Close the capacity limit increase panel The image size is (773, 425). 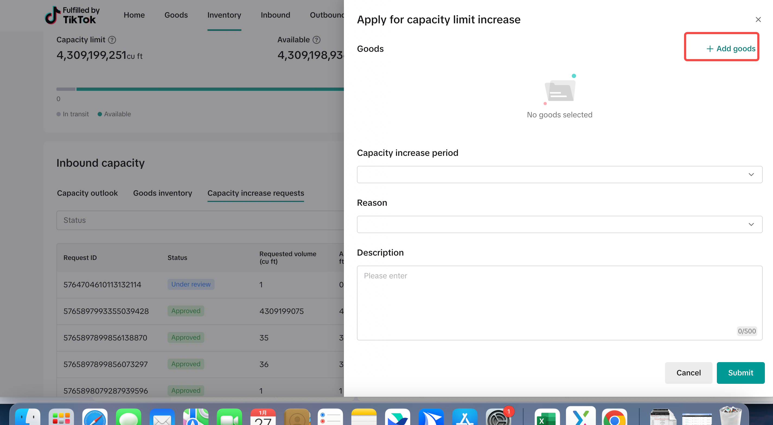coord(758,20)
